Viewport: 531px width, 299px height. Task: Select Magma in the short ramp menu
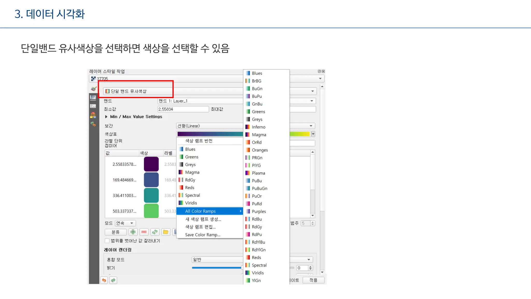point(210,172)
